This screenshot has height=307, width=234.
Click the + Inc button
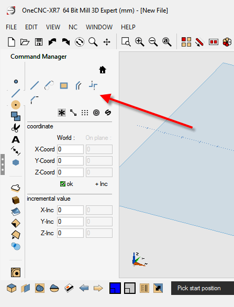point(102,184)
